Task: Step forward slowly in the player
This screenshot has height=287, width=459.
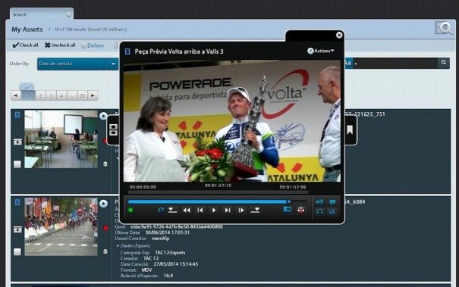Action: 241,210
